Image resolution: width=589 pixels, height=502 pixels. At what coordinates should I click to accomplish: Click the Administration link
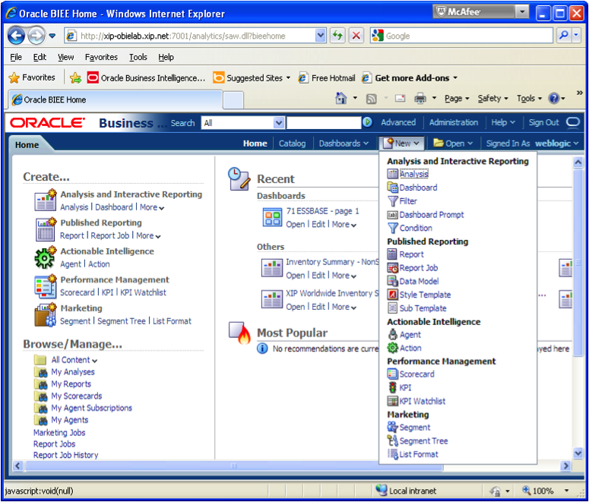(x=454, y=122)
